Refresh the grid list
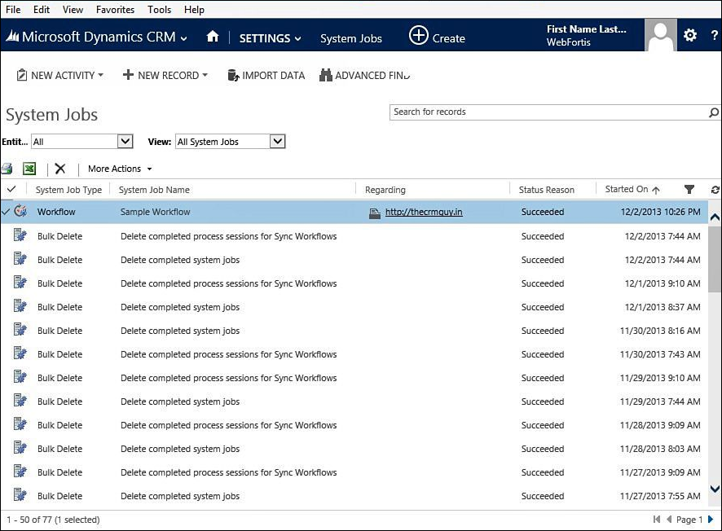 click(715, 190)
